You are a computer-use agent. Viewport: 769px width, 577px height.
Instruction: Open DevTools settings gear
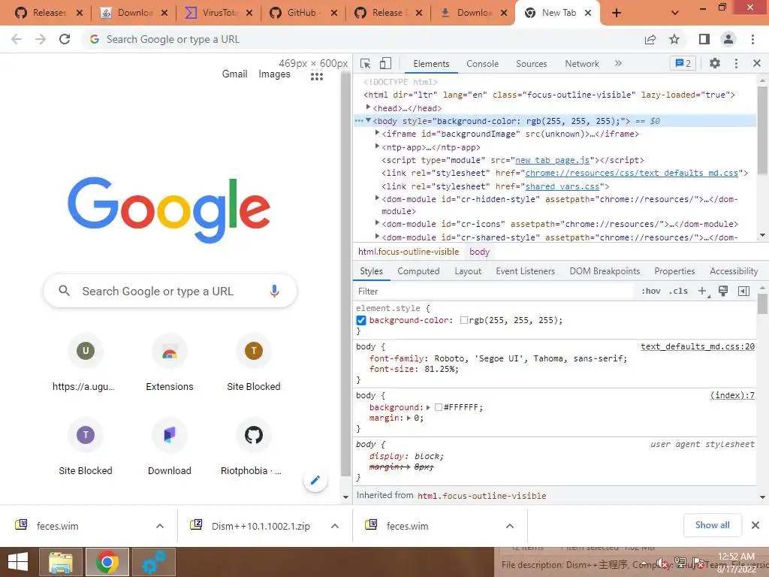point(715,63)
